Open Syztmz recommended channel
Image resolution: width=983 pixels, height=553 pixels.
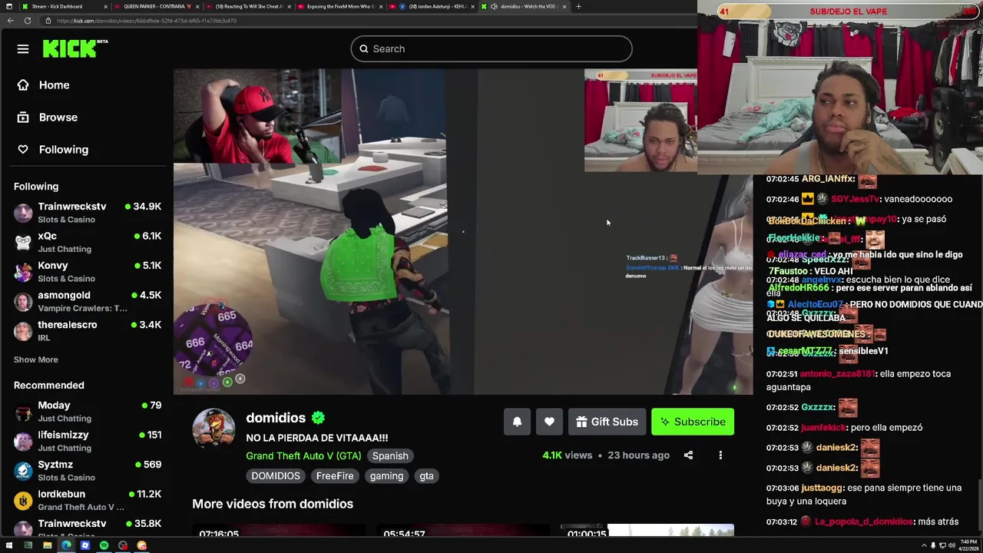click(x=88, y=471)
